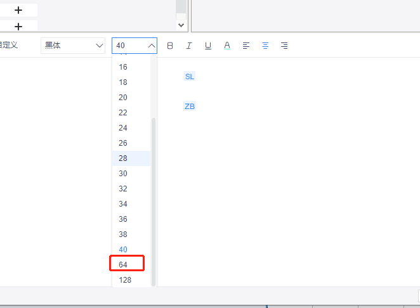Collapse the font size dropdown showing 40

135,46
